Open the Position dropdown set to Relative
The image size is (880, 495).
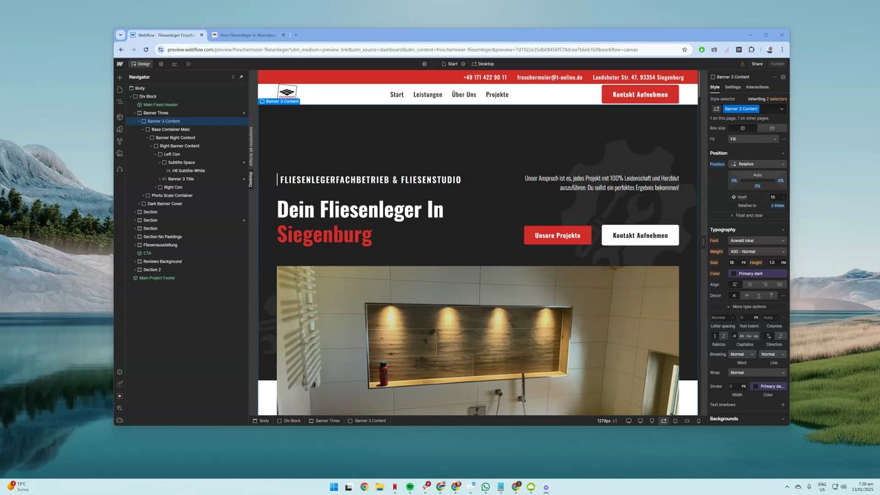(758, 164)
